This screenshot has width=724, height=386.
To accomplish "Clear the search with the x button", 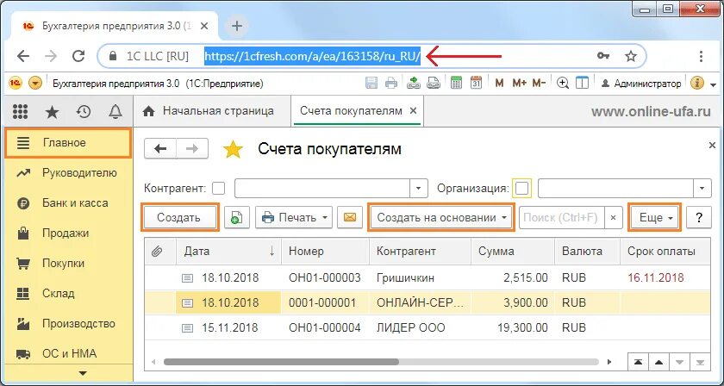I will click(x=613, y=217).
